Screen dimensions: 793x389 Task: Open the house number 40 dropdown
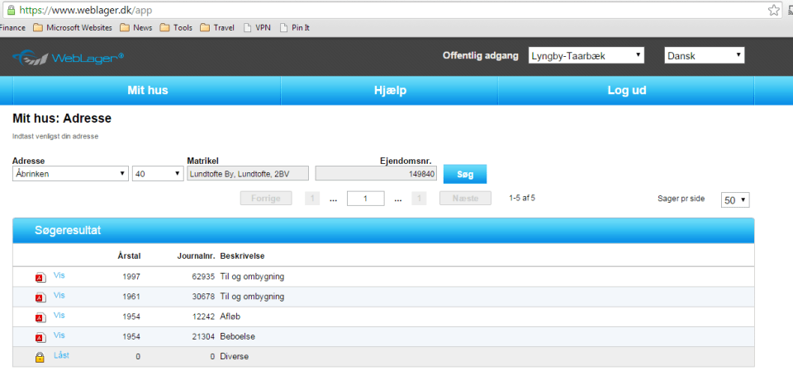157,174
